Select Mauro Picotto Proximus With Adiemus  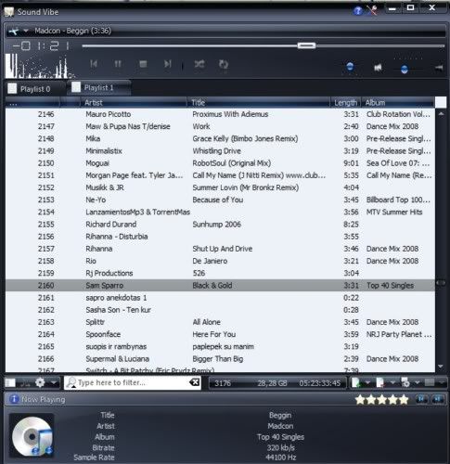pos(220,114)
